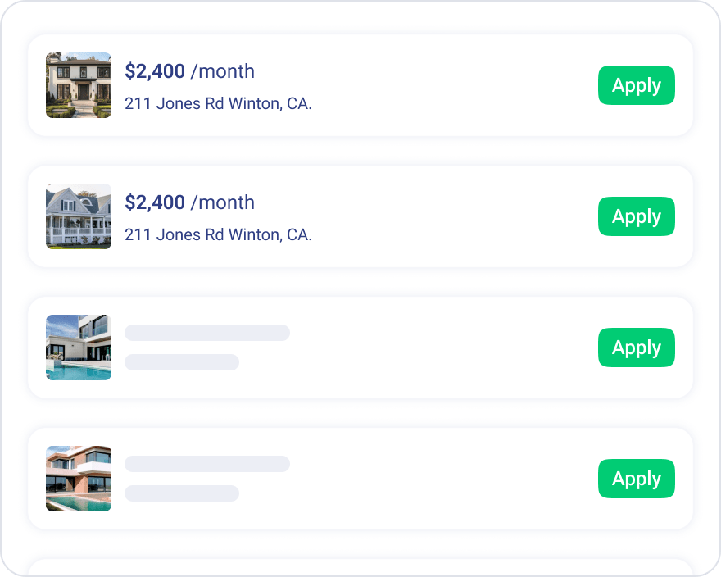Screen dimensions: 721x577
Task: Click the second listing's $2,400 /month price
Action: 189,202
